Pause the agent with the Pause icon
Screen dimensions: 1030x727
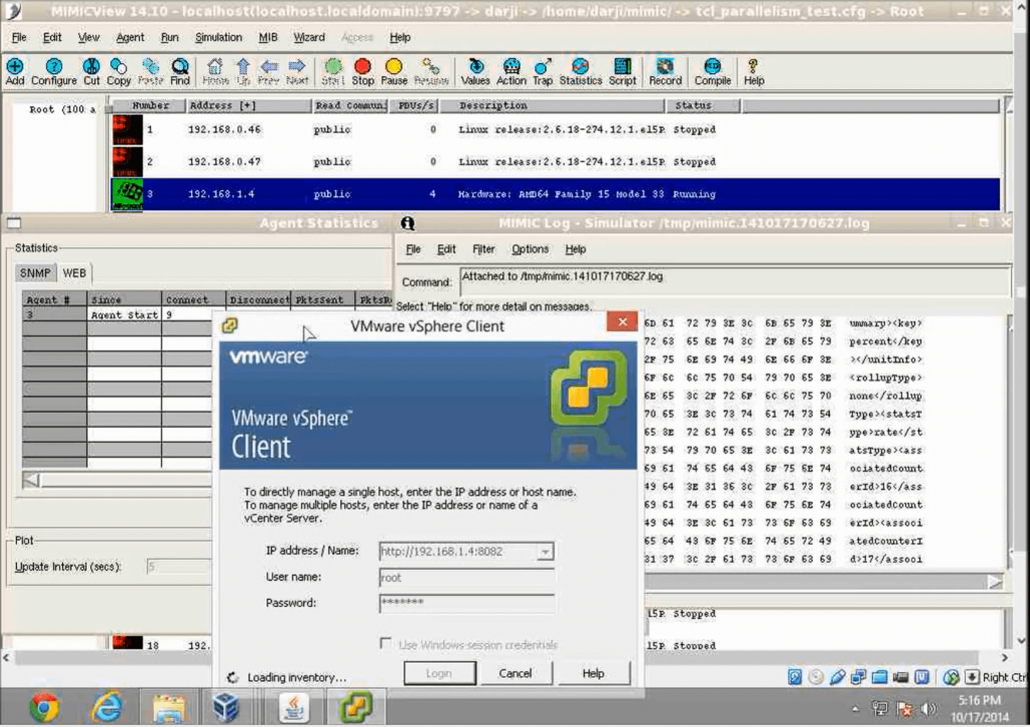point(393,71)
